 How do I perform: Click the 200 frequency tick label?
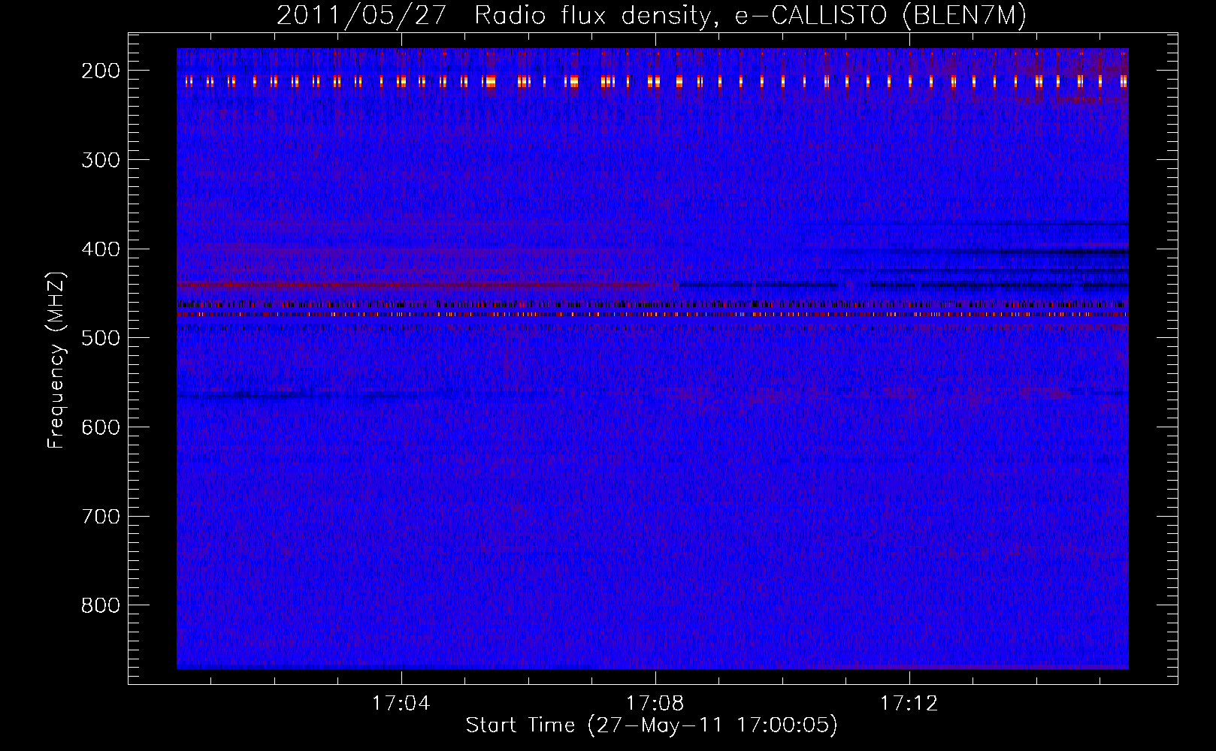click(101, 71)
